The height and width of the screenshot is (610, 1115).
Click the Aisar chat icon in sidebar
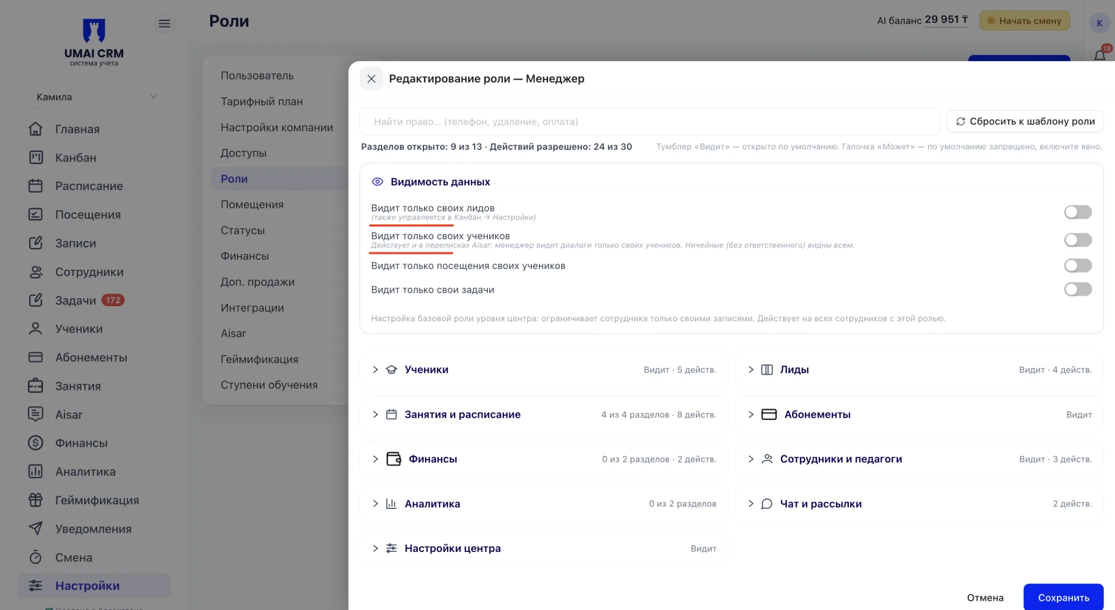[x=35, y=414]
